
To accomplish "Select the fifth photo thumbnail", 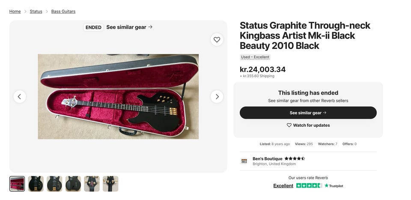I will click(92, 184).
